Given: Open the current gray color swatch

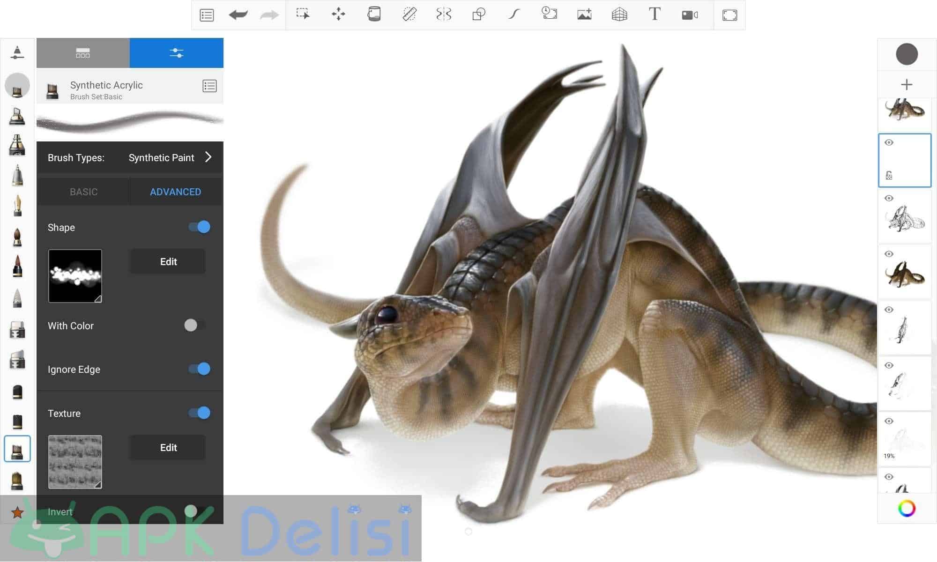Looking at the screenshot, I should [x=907, y=54].
